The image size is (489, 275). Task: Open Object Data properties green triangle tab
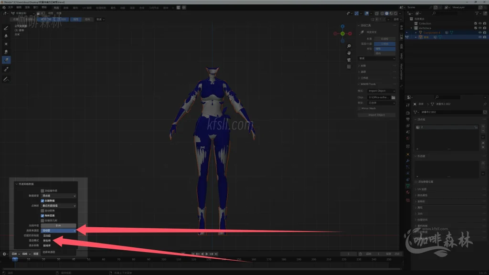pos(408,186)
